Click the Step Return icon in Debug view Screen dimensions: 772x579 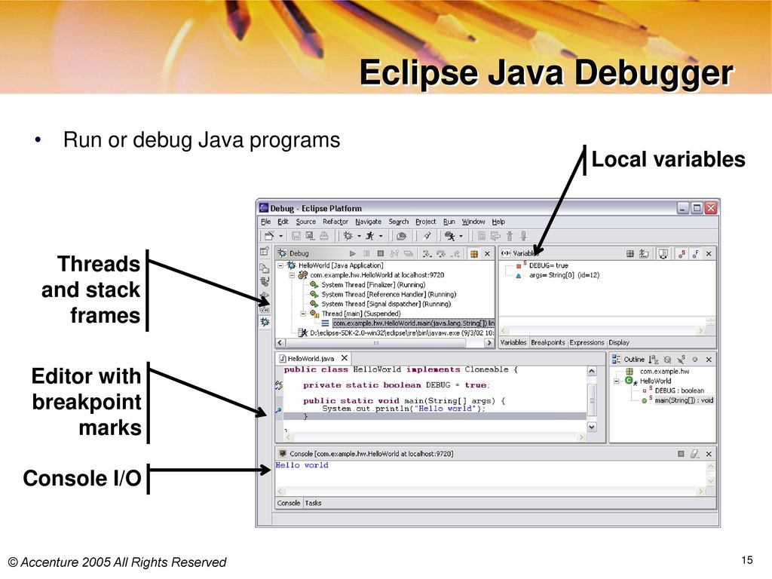coord(456,253)
